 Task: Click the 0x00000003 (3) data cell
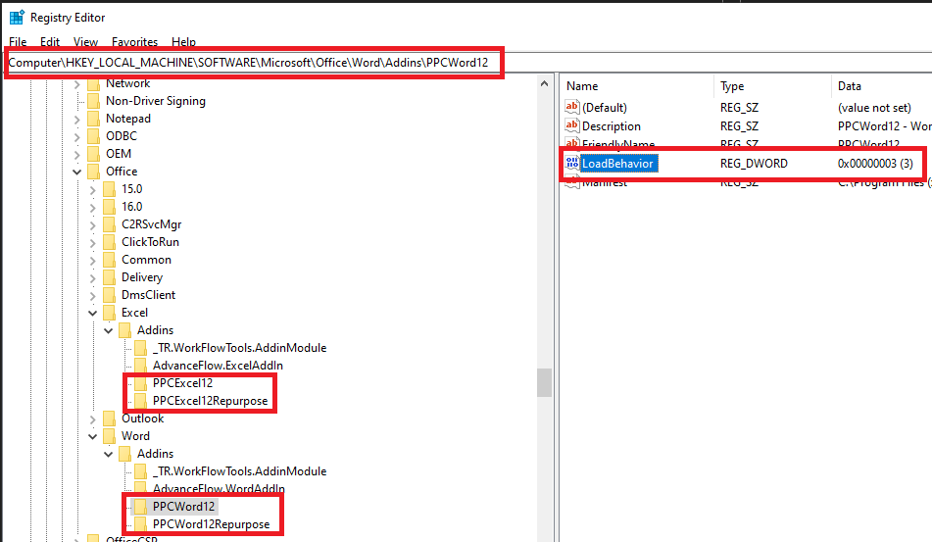[875, 164]
